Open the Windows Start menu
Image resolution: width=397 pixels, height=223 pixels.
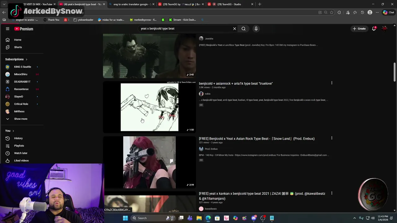[x=125, y=218]
